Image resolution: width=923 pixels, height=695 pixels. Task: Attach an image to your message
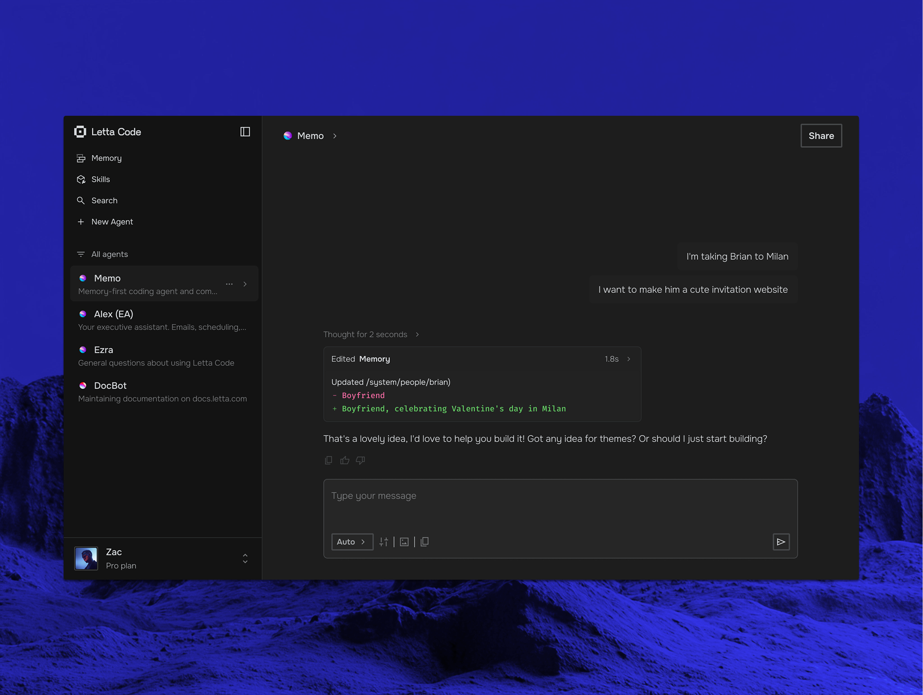(404, 542)
